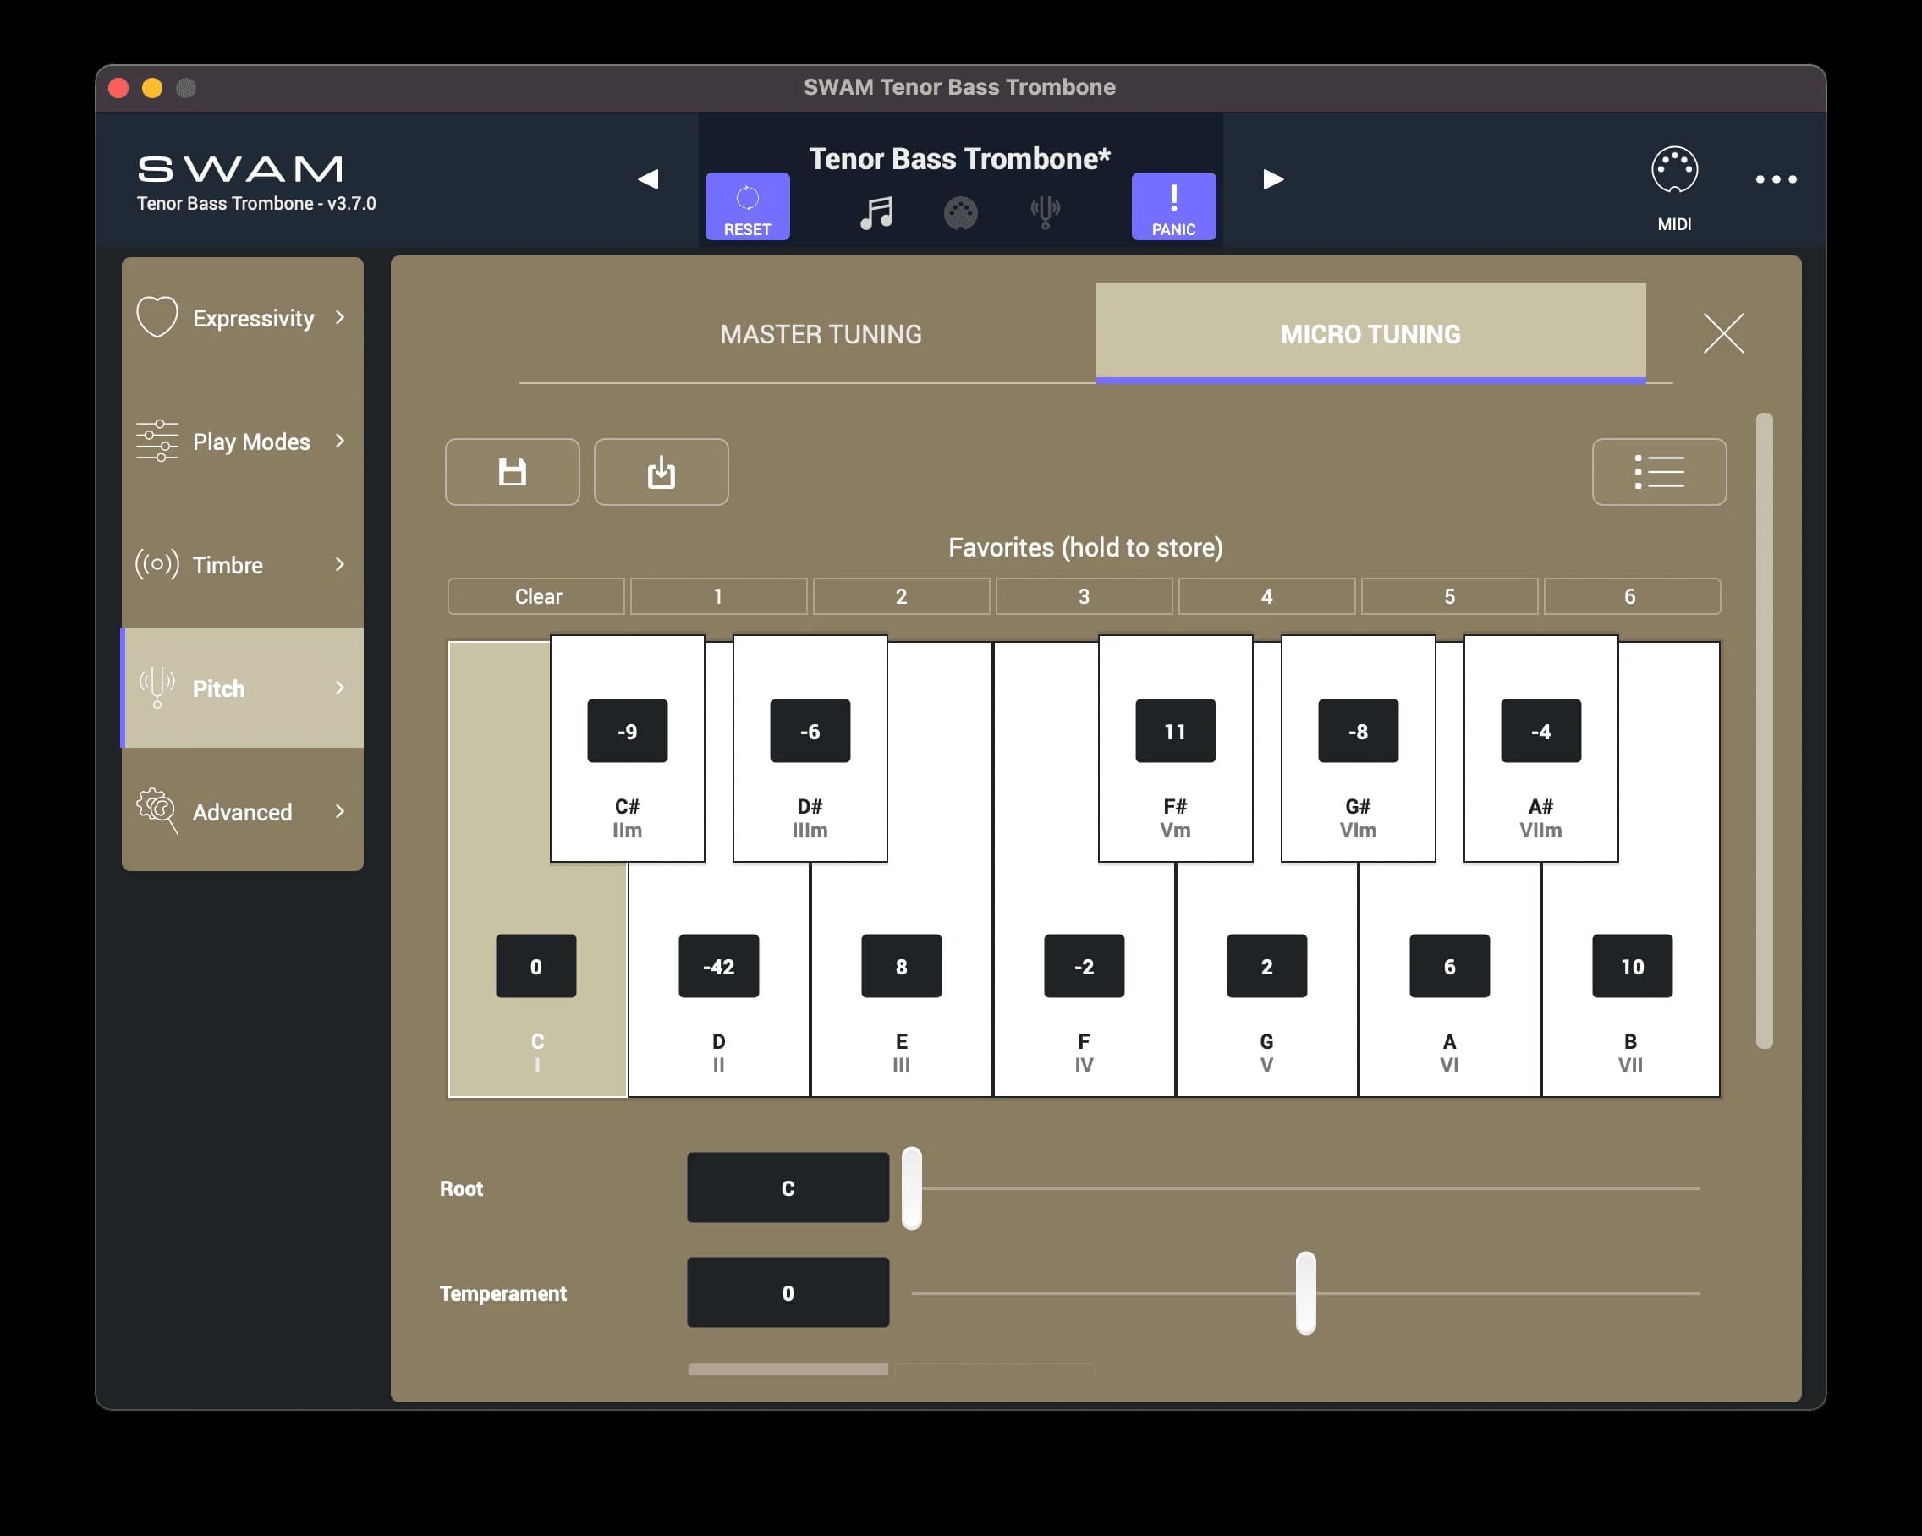Image resolution: width=1922 pixels, height=1536 pixels.
Task: Click the music notes icon in header
Action: [x=876, y=212]
